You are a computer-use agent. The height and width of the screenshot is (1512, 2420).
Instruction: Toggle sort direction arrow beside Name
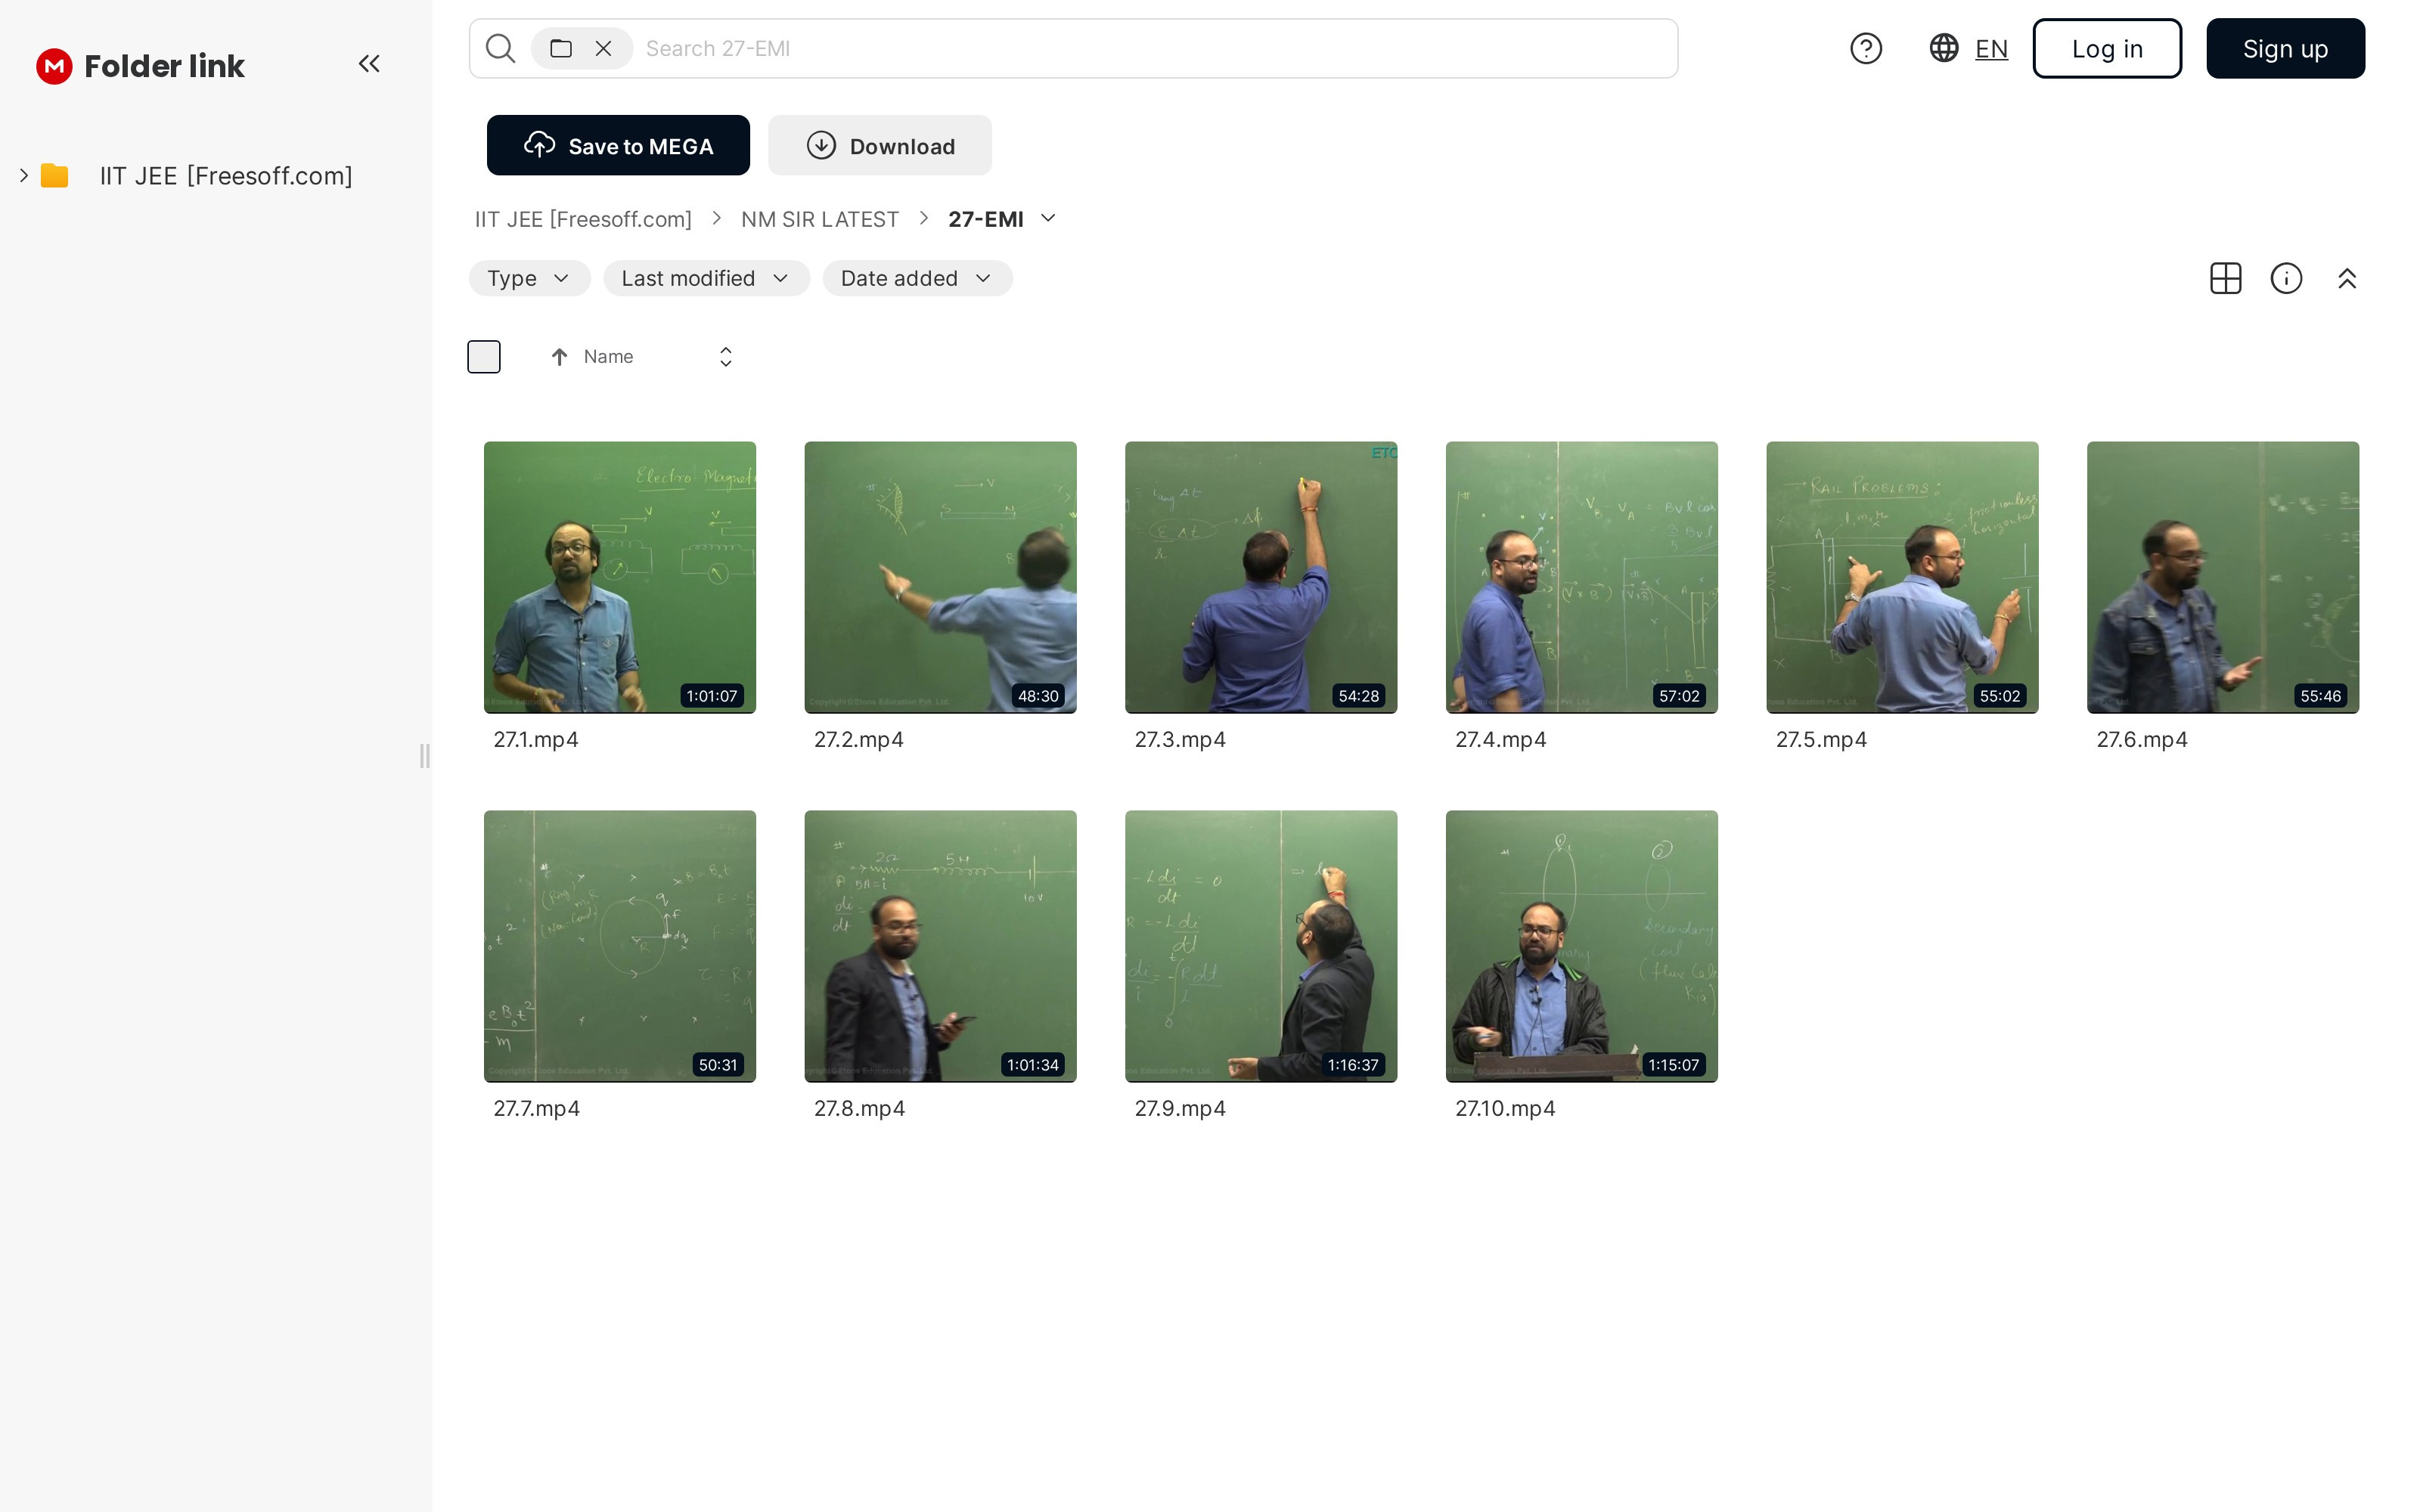[560, 357]
